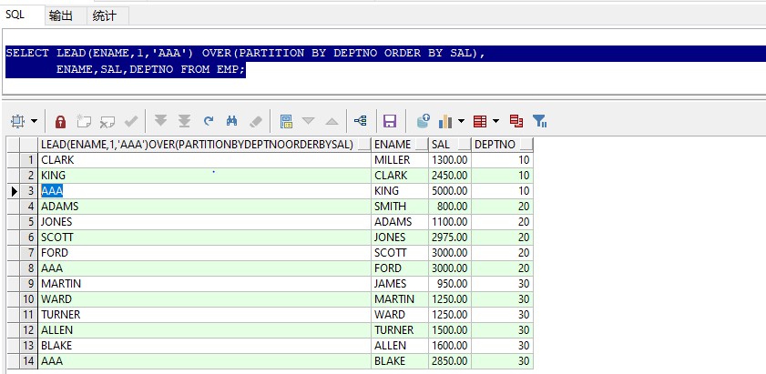
Task: Open the grid select-mode dropdown arrow
Action: [x=35, y=121]
